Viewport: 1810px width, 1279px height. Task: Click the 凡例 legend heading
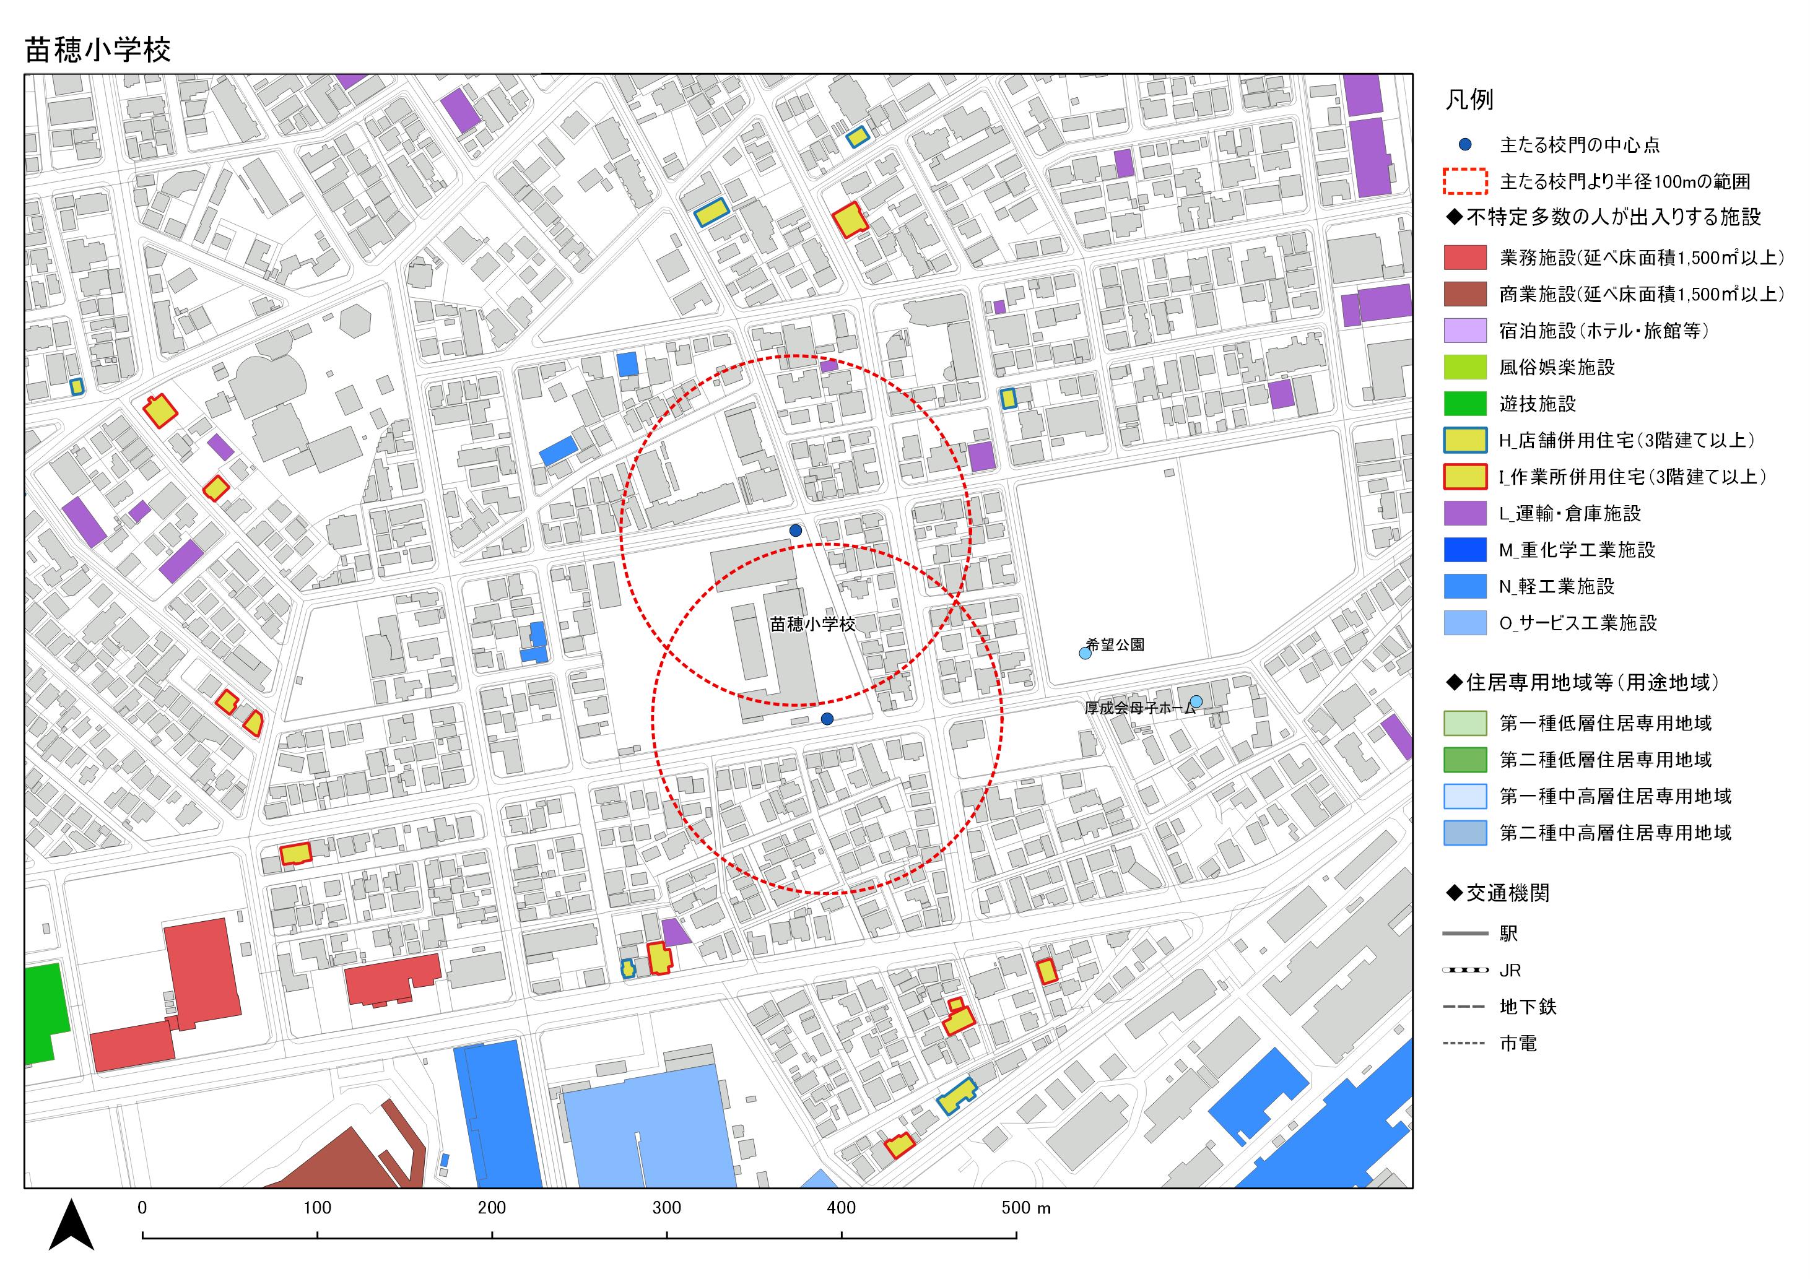1469,100
